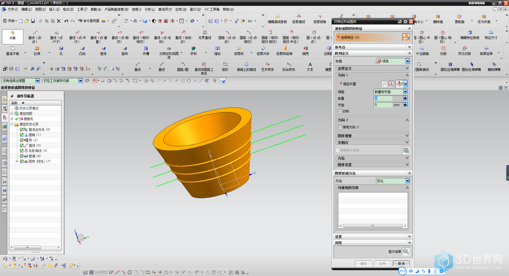Uncheck the 投影曲线 (5) feature checkbox
This screenshot has height=276, width=509.
[22, 151]
